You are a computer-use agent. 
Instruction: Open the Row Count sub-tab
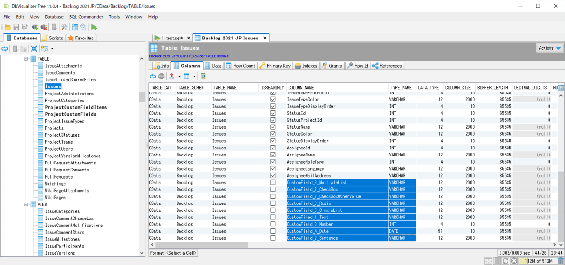[241, 66]
